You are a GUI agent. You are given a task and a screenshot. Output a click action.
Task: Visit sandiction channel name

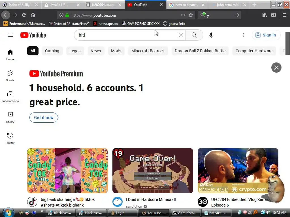click(x=134, y=206)
